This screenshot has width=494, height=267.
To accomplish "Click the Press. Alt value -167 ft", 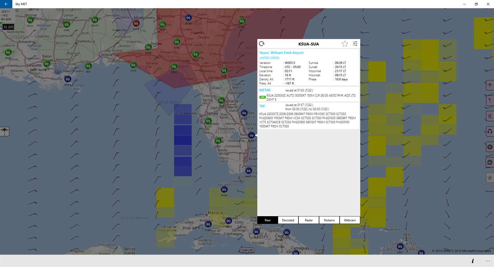I will (289, 84).
